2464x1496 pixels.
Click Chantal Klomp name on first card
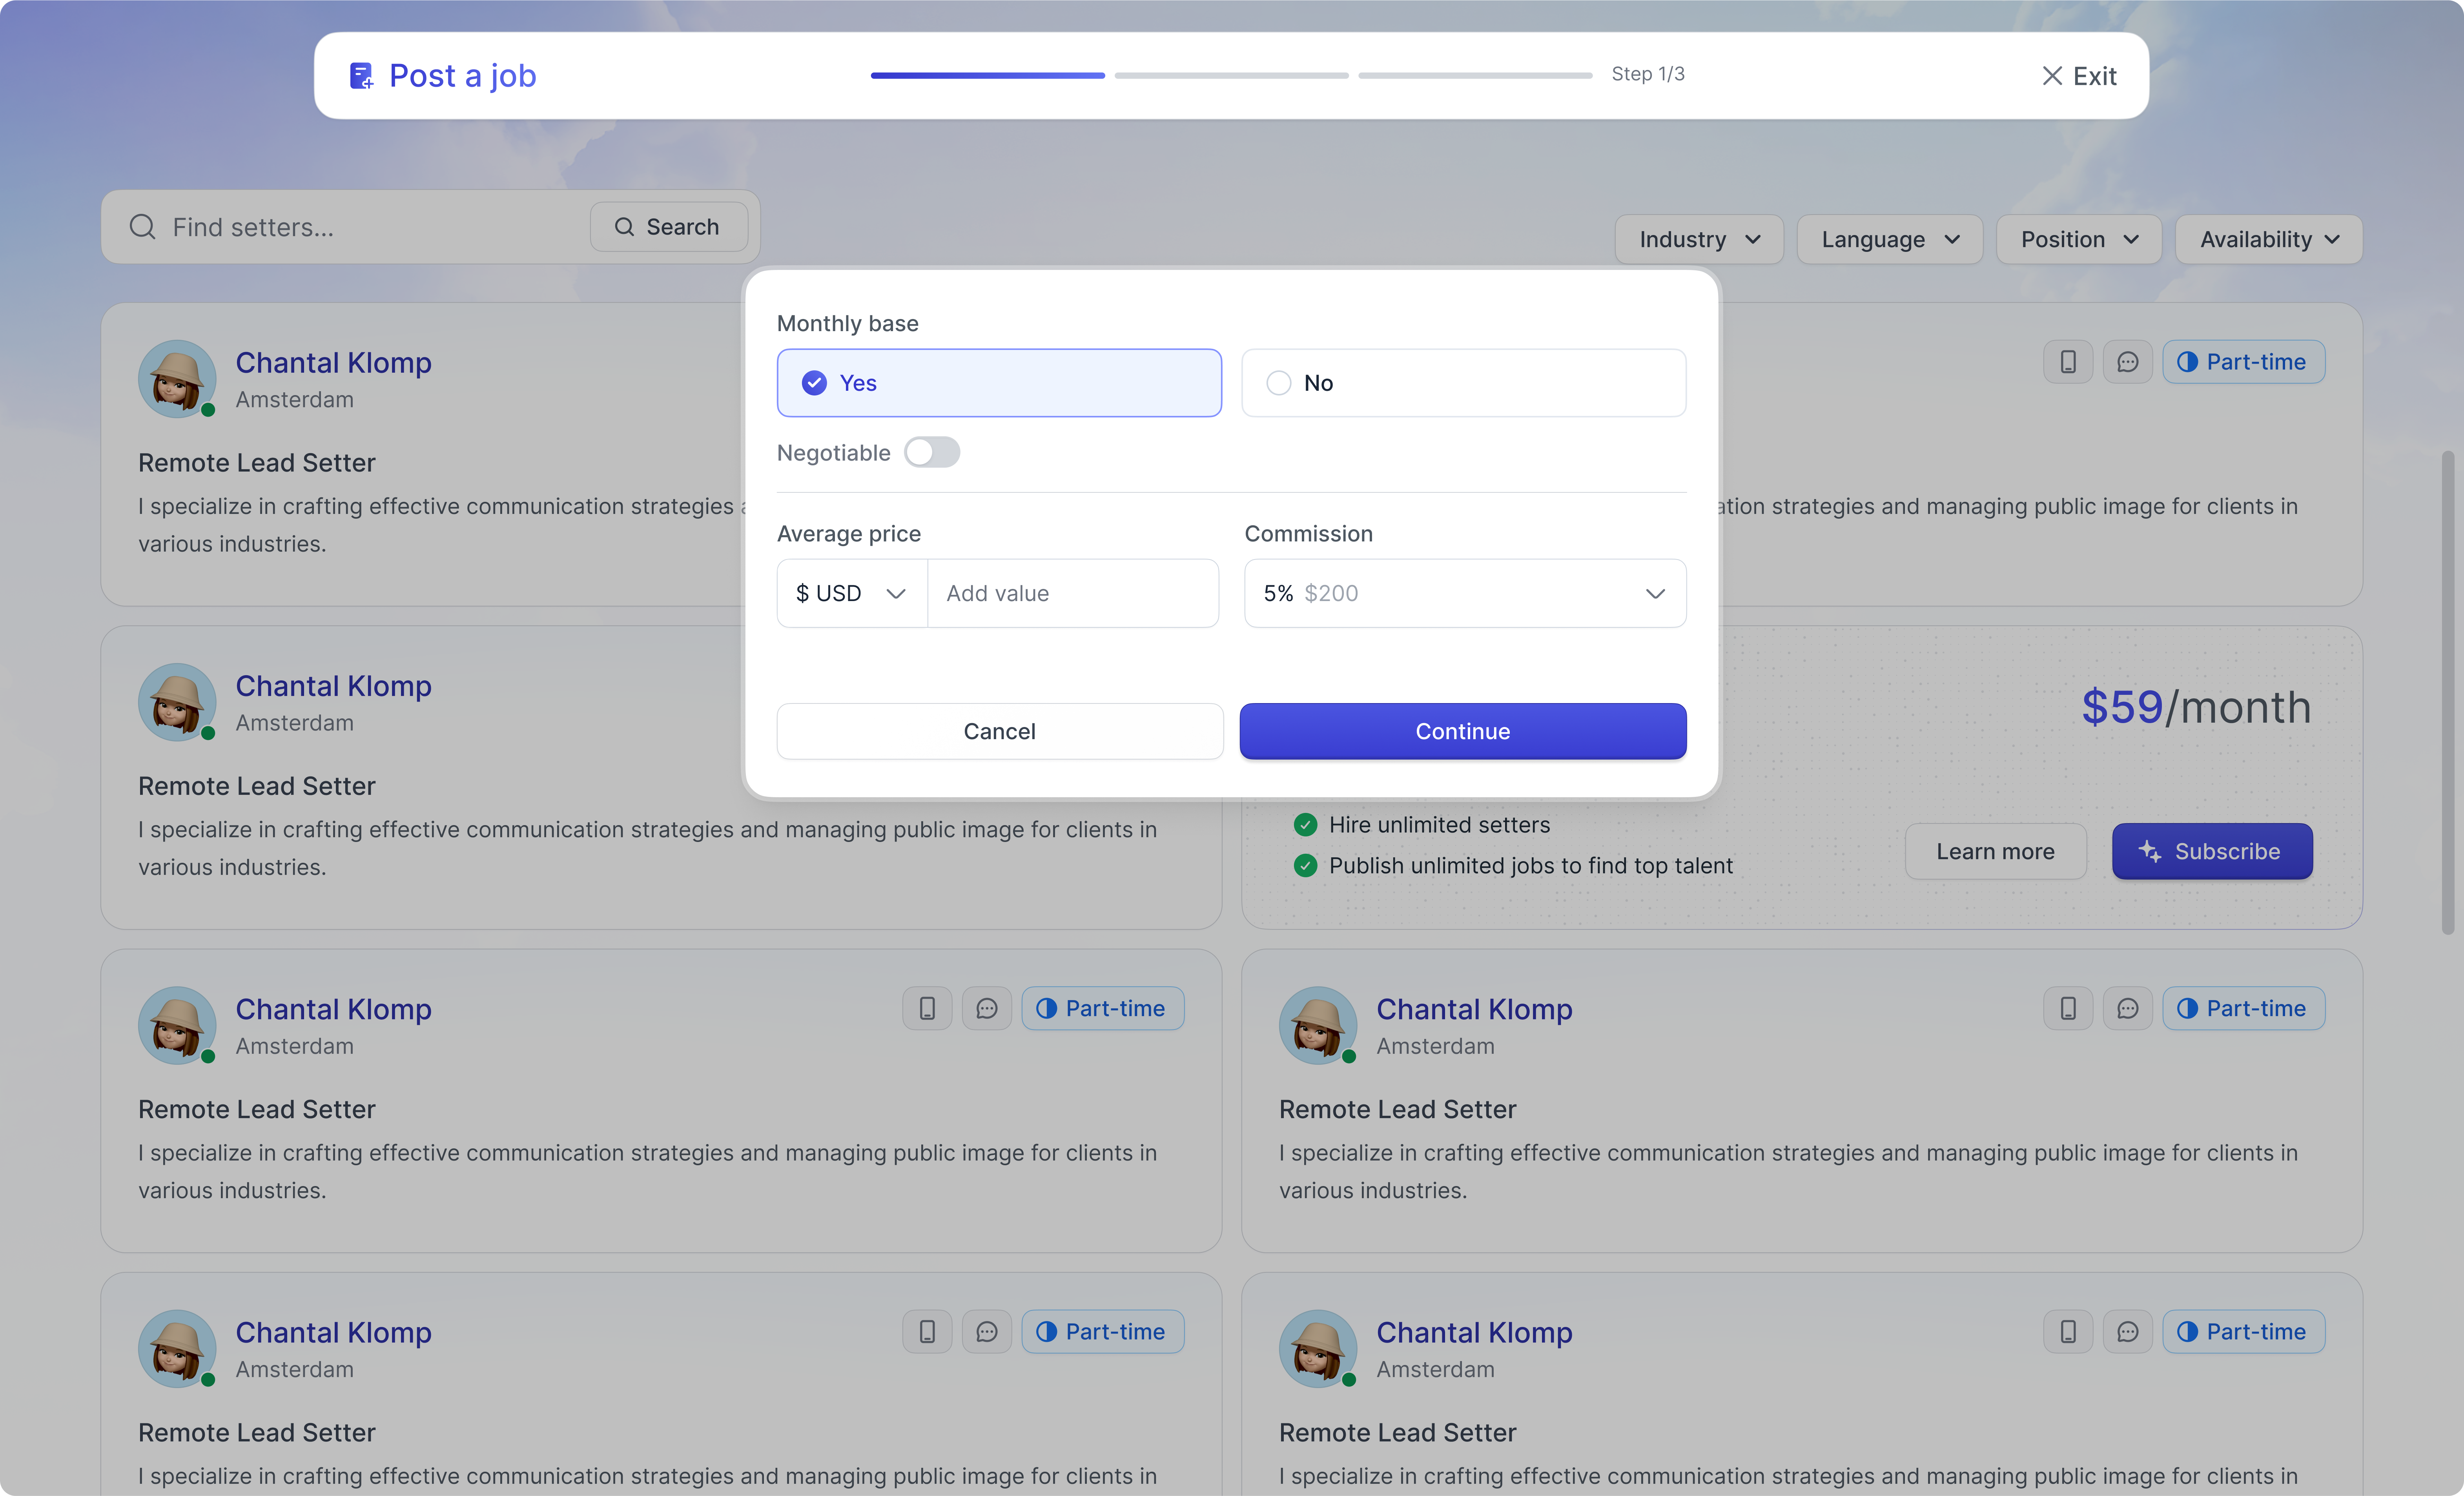(x=333, y=362)
